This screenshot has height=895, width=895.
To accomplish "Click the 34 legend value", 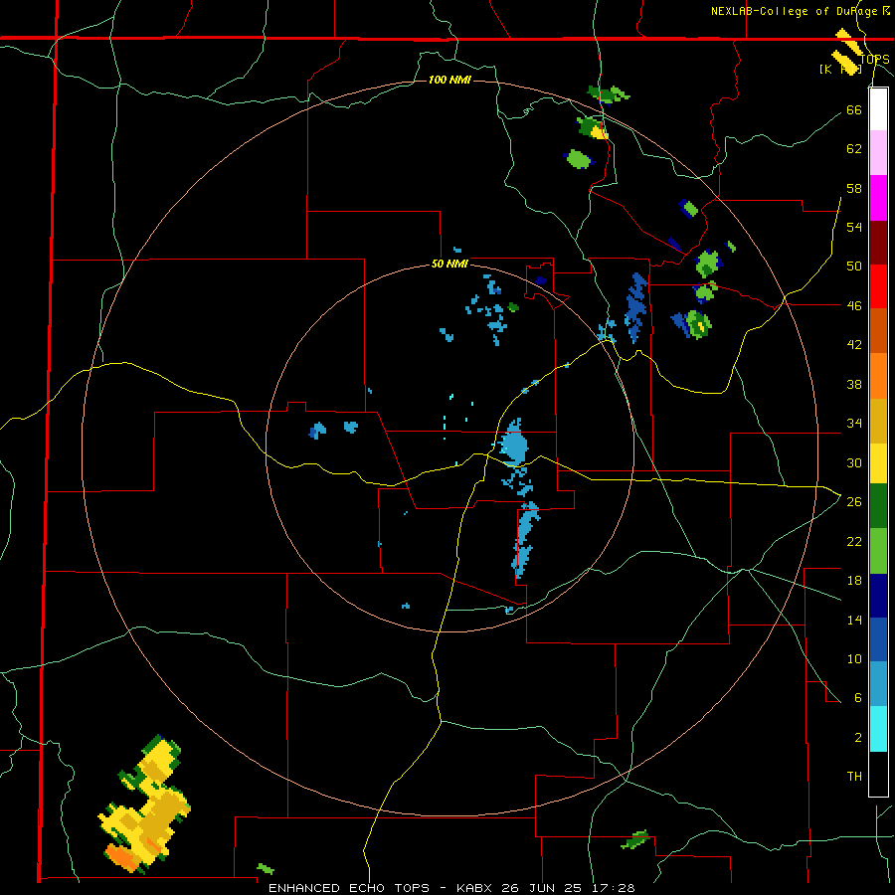I will point(854,423).
